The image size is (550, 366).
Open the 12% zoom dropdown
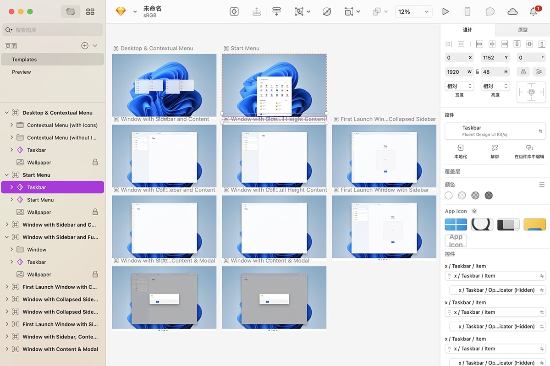pyautogui.click(x=414, y=12)
